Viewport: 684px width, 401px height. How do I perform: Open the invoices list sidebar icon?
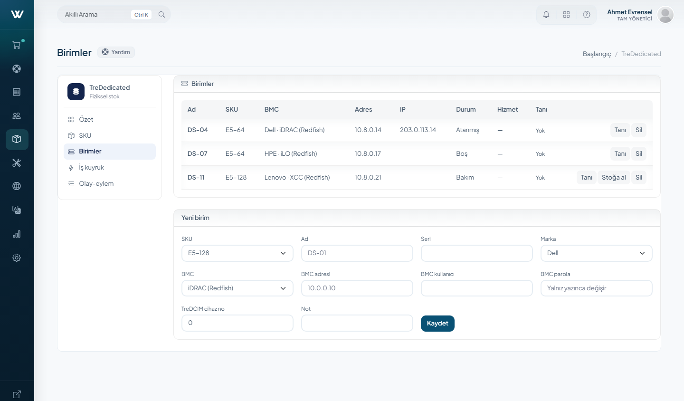pyautogui.click(x=17, y=92)
